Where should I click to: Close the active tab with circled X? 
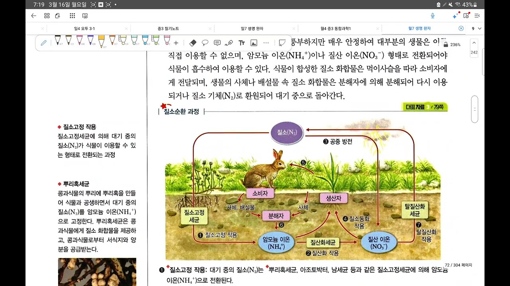[461, 29]
